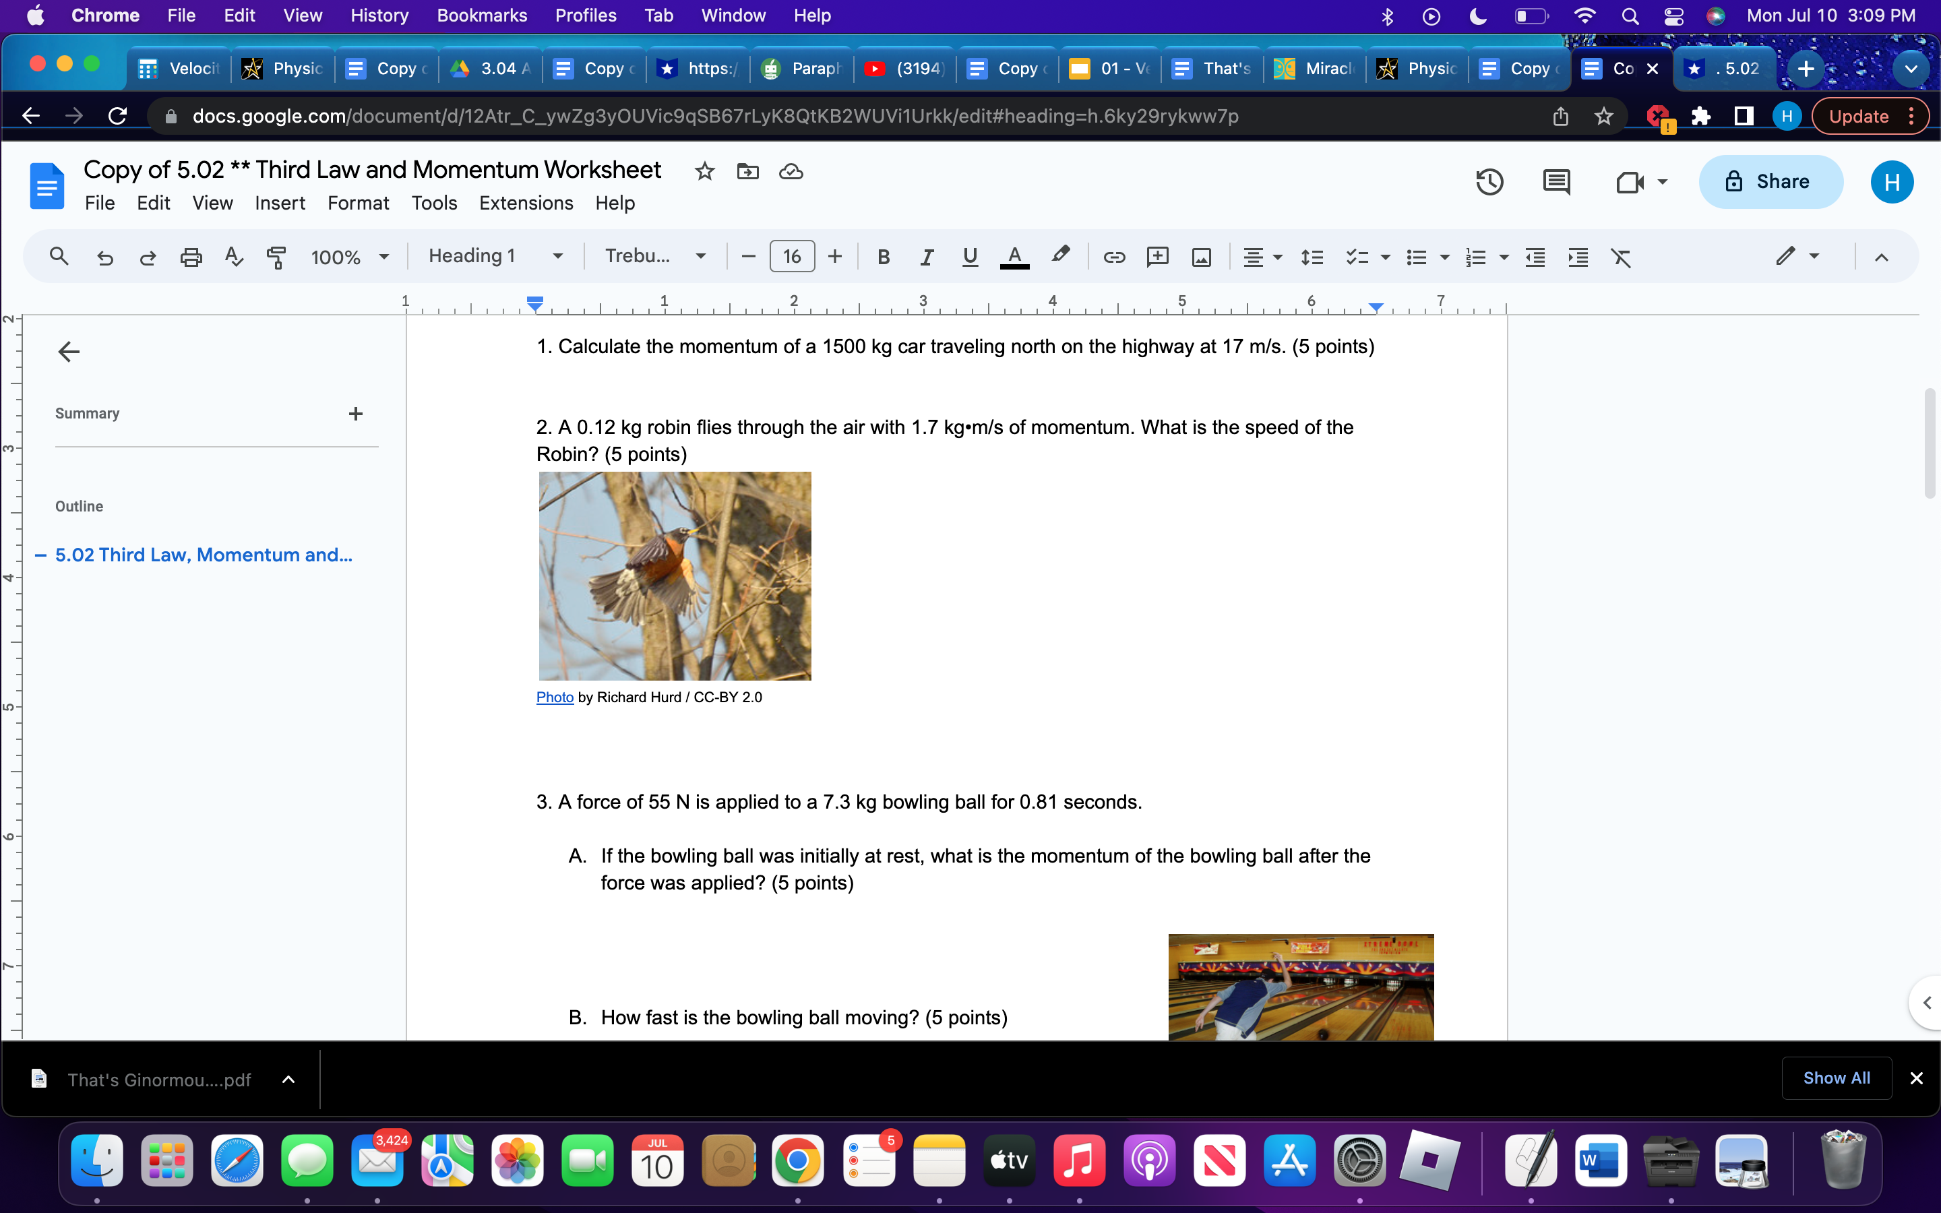Open the comment history panel
This screenshot has height=1213, width=1941.
(x=1557, y=182)
